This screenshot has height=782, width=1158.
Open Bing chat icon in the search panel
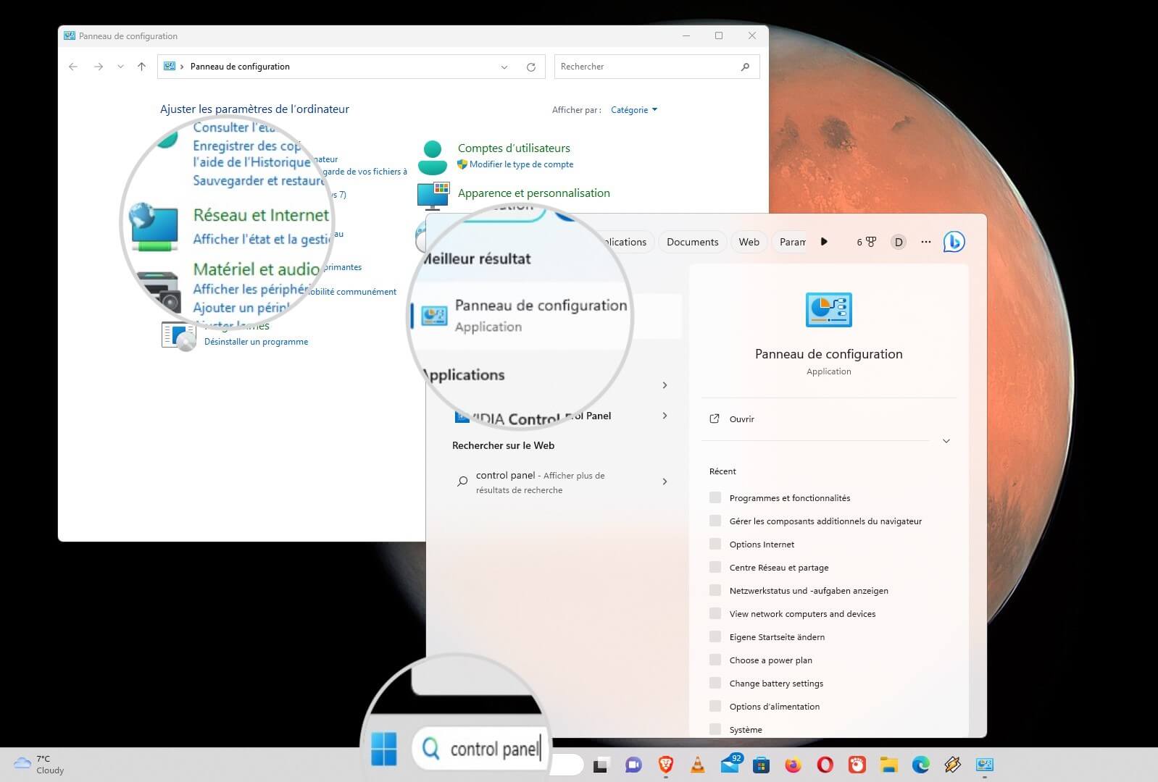954,241
